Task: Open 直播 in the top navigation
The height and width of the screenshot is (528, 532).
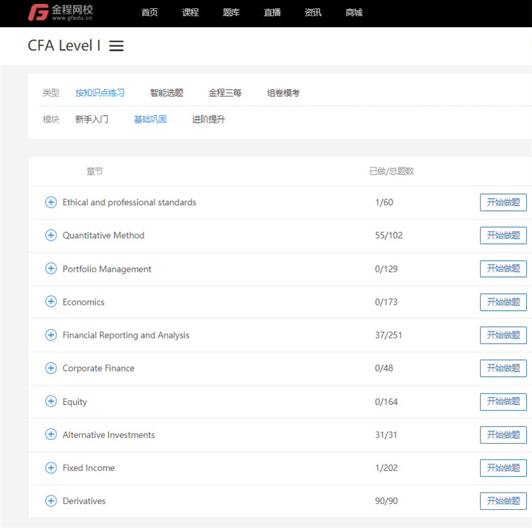Action: coord(272,12)
